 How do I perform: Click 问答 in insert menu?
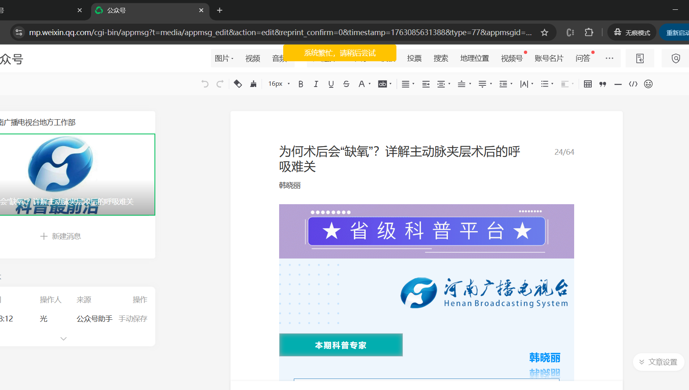coord(583,58)
